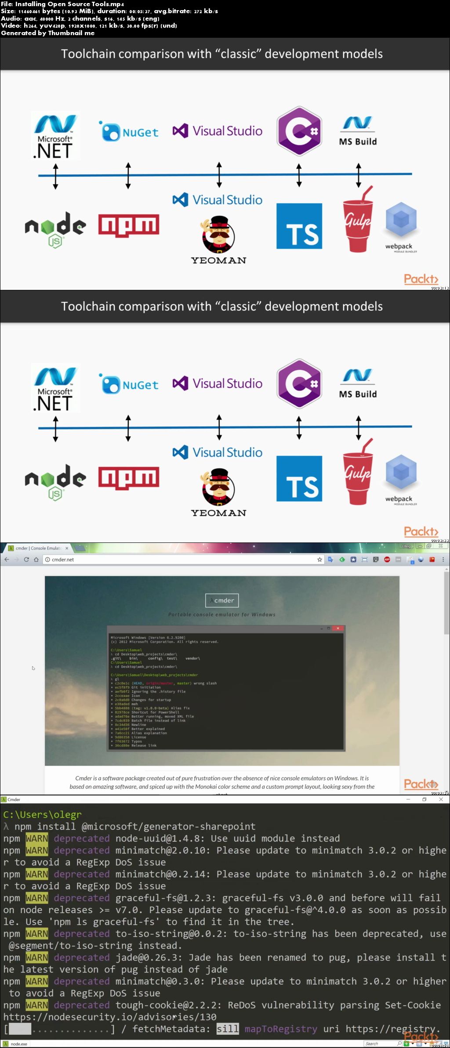
Task: Click 'Portable console emulator for Windows' text
Action: (x=222, y=614)
